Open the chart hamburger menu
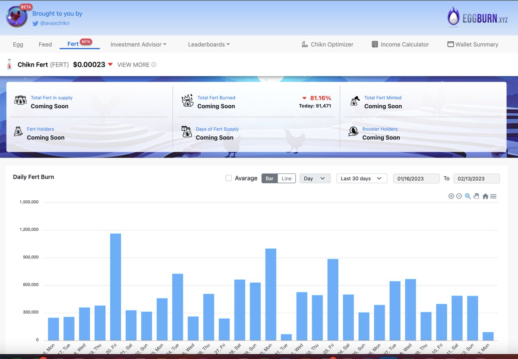 tap(493, 196)
